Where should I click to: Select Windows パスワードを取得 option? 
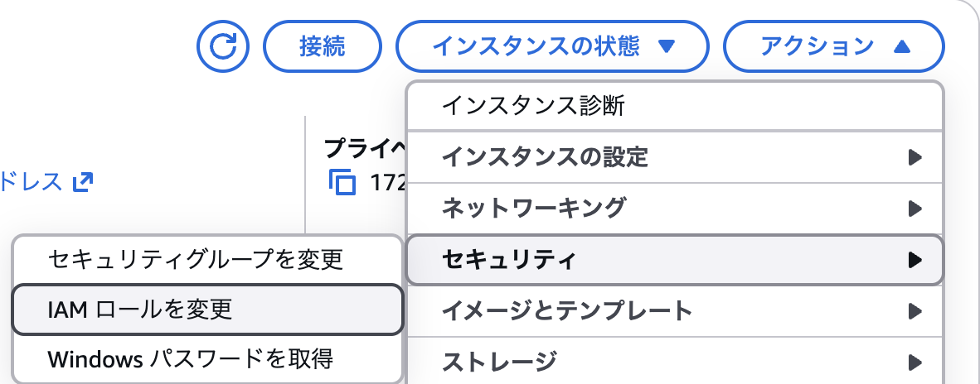[191, 358]
